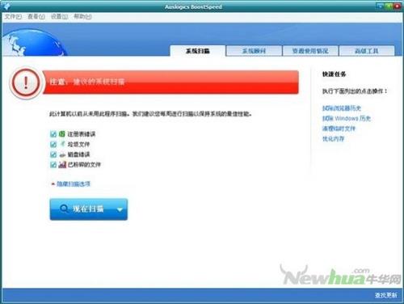Click the shredded files chart icon

click(62, 164)
